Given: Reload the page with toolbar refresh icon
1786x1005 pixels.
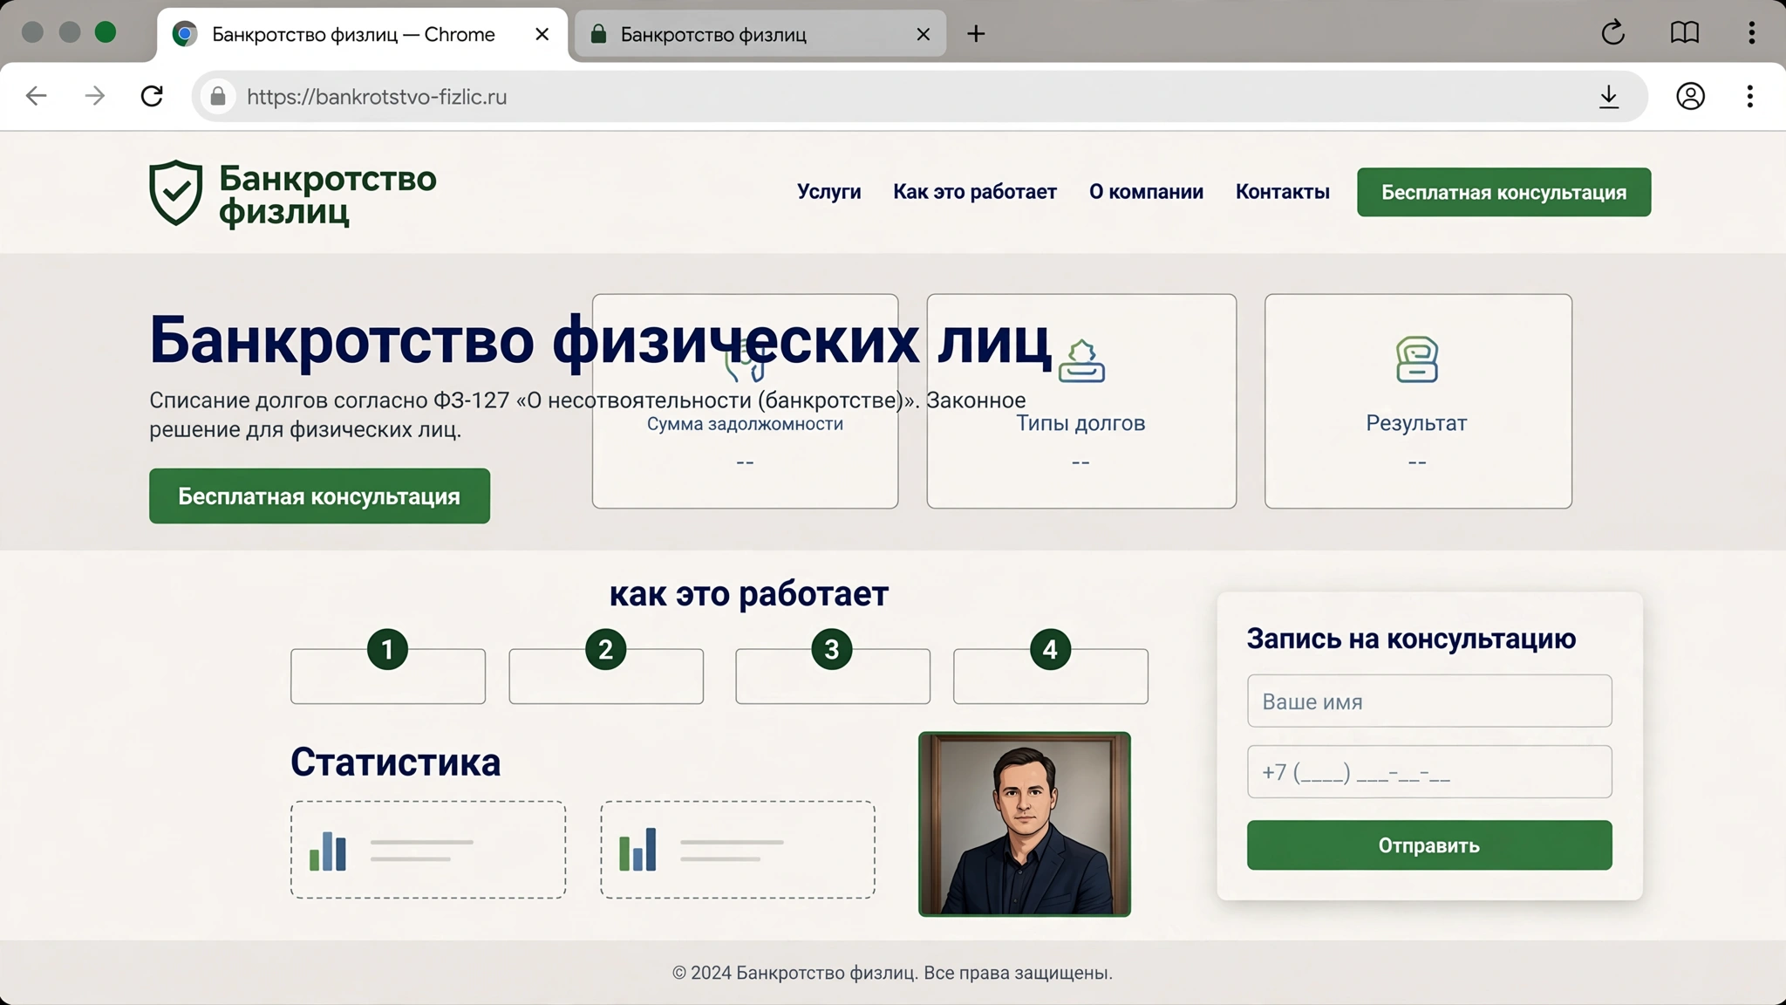Looking at the screenshot, I should point(152,96).
